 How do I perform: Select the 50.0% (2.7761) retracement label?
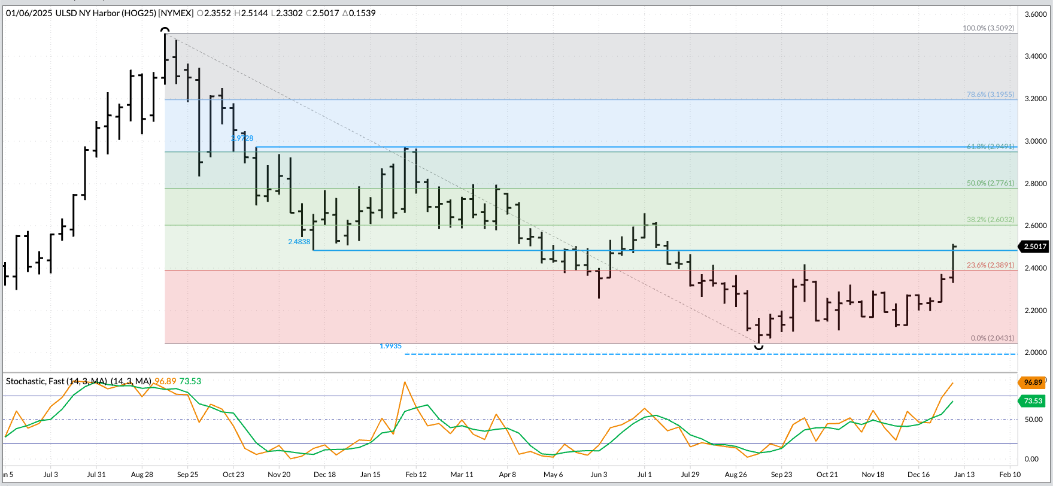[990, 183]
